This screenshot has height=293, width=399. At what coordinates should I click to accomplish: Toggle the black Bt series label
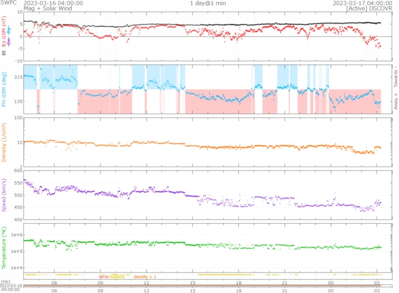pyautogui.click(x=4, y=53)
